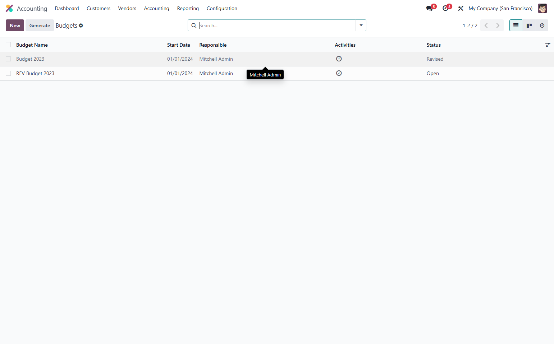The width and height of the screenshot is (554, 344).
Task: Open activity clock for REV Budget 2023
Action: (x=339, y=73)
